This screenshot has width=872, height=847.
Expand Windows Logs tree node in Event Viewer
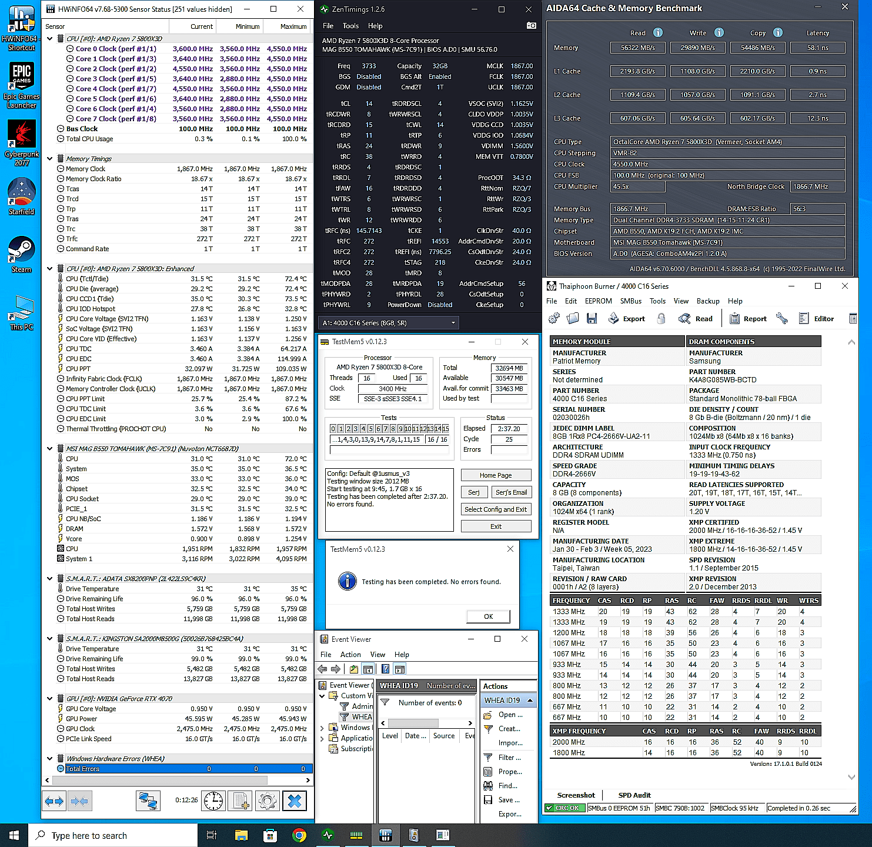click(x=322, y=728)
